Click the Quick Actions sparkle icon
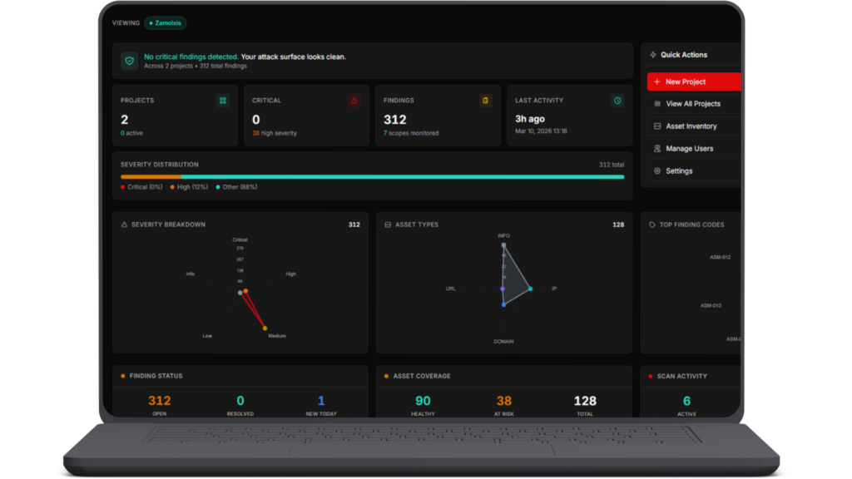Image resolution: width=852 pixels, height=479 pixels. coord(653,55)
